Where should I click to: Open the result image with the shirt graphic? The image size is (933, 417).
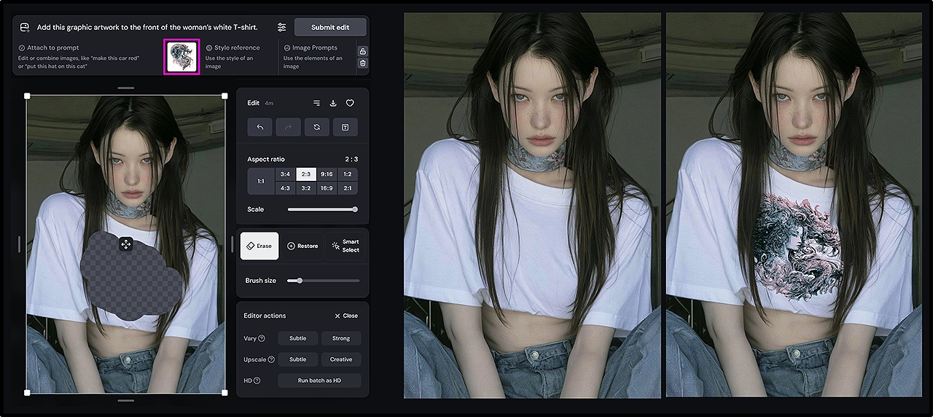pos(794,205)
